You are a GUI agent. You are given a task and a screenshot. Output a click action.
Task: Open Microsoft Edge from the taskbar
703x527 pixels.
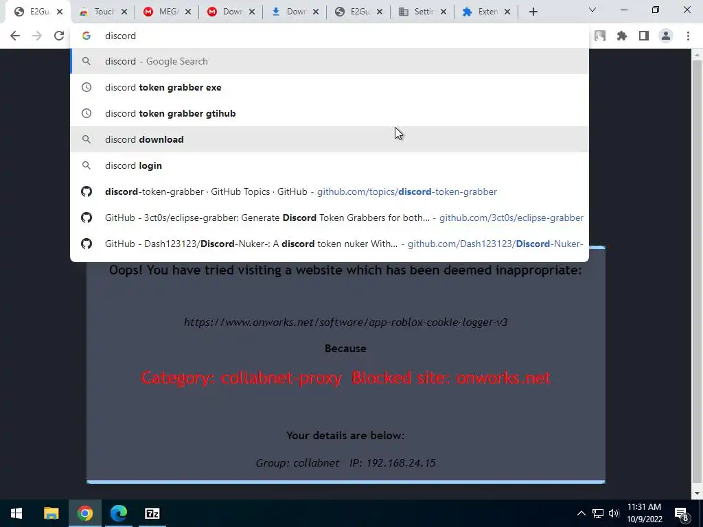pos(118,513)
